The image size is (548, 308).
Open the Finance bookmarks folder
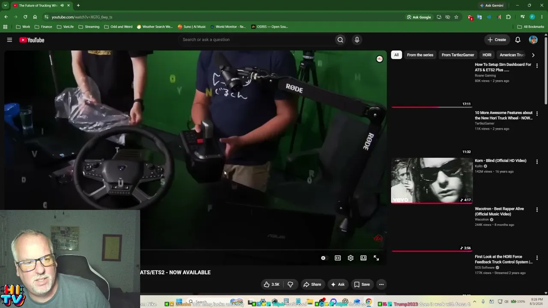(43, 27)
